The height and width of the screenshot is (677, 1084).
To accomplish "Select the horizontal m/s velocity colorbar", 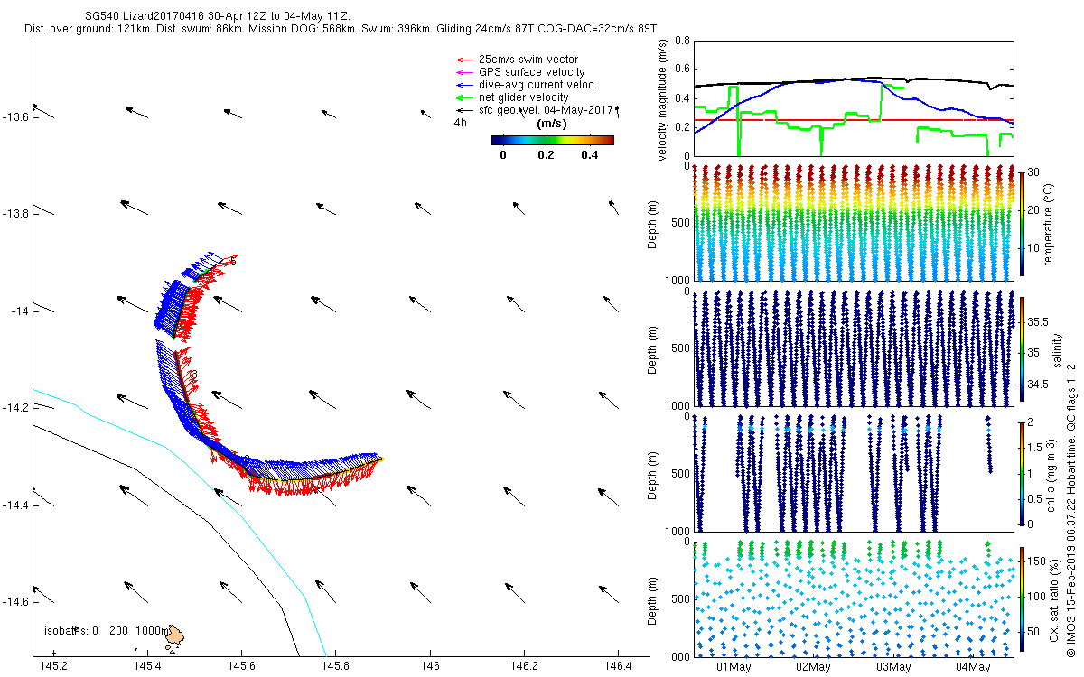I will pyautogui.click(x=552, y=140).
